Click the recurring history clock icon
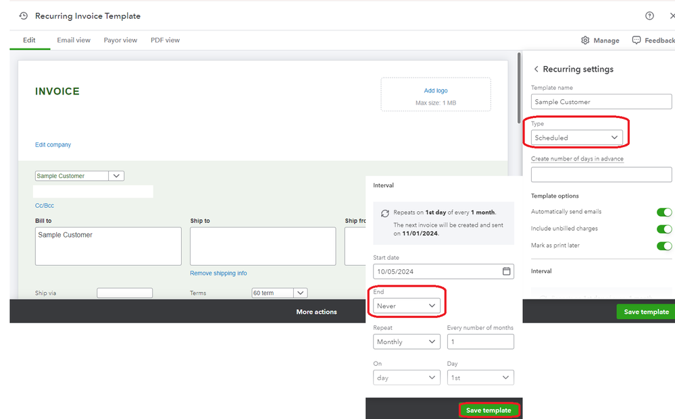Viewport: 675px width, 419px height. click(23, 16)
